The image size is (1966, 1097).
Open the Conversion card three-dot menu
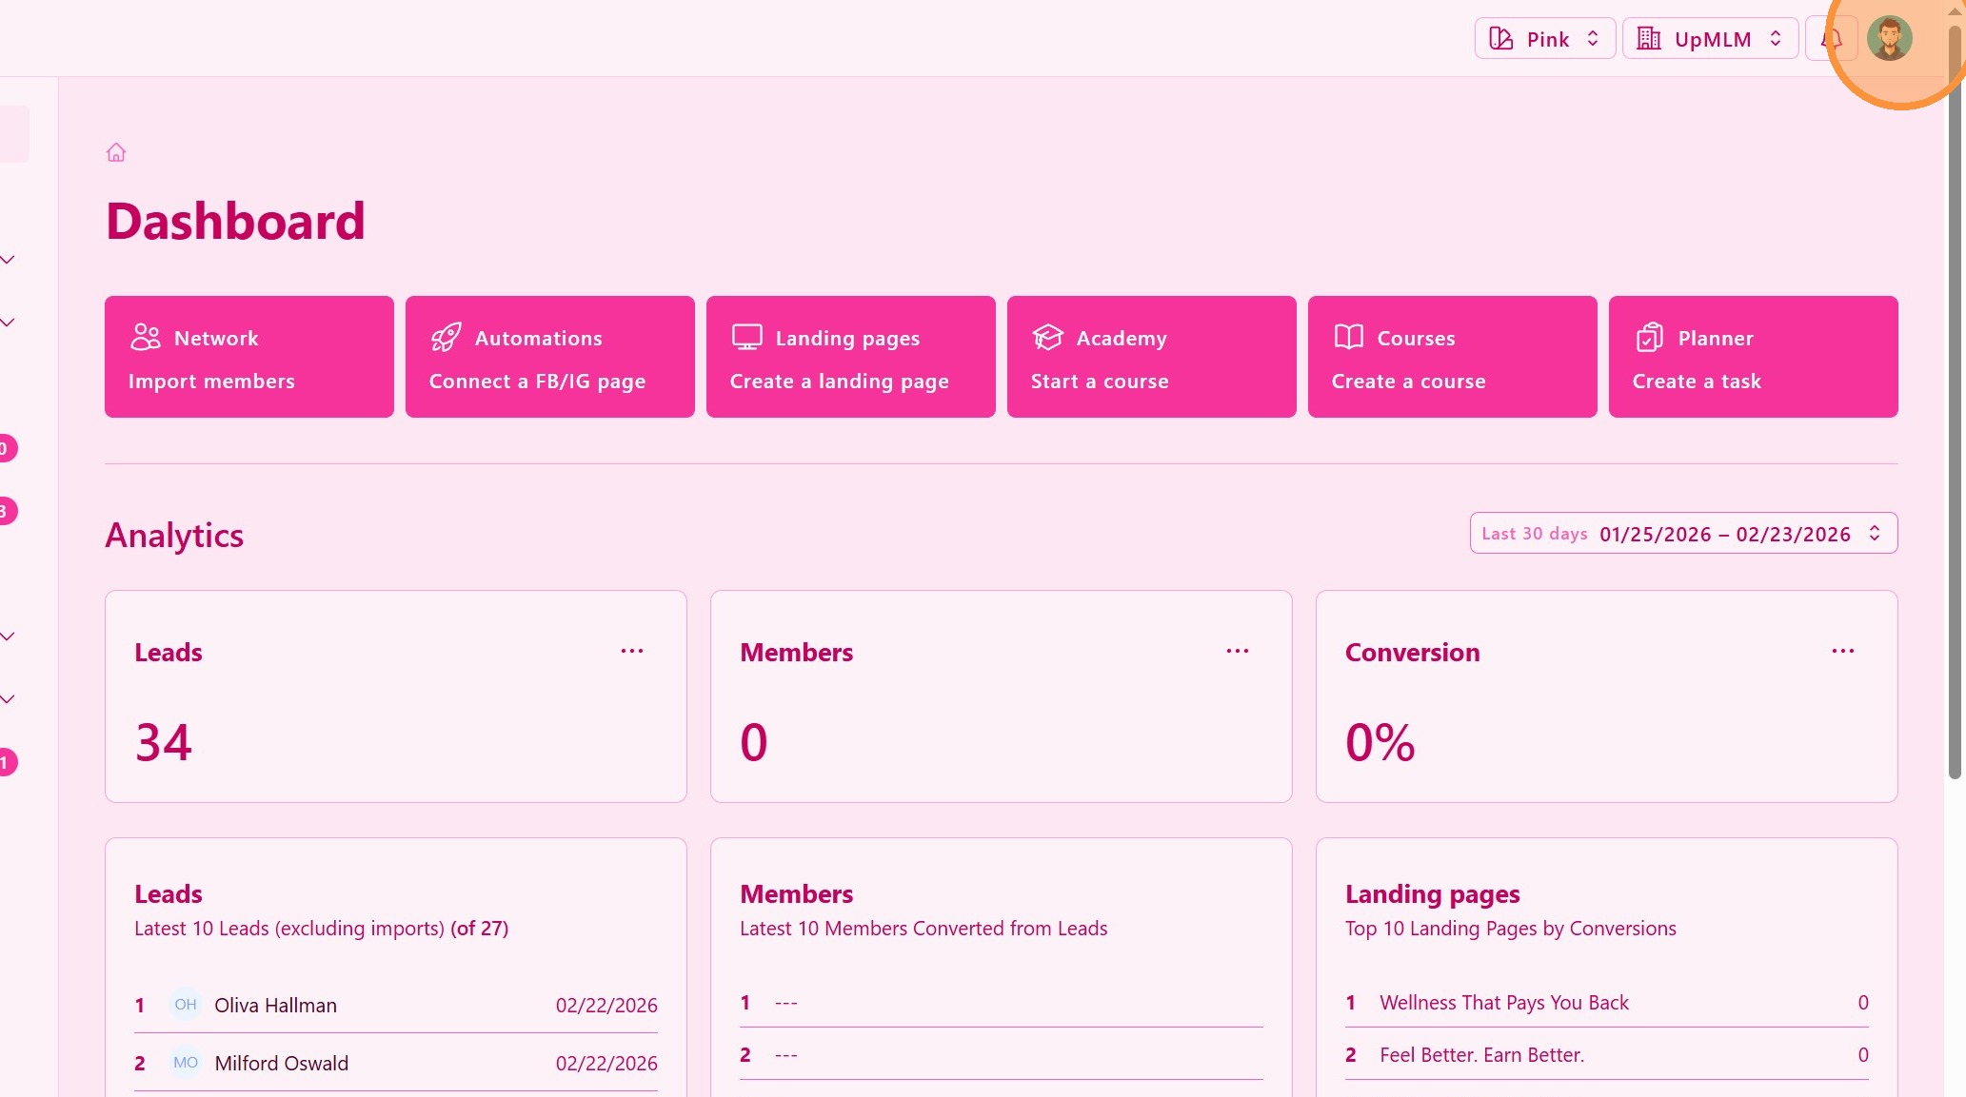[x=1843, y=652]
